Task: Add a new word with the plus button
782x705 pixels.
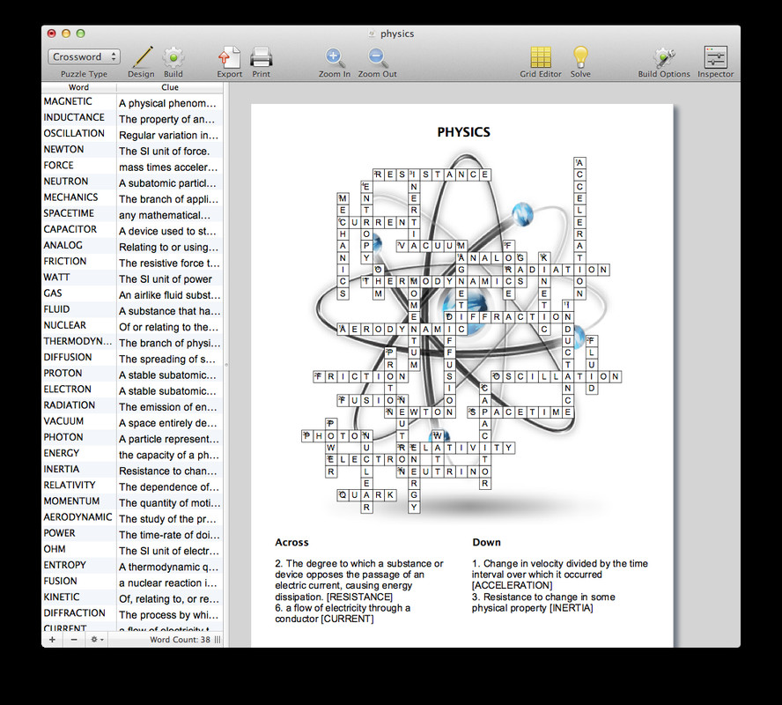Action: pos(52,640)
